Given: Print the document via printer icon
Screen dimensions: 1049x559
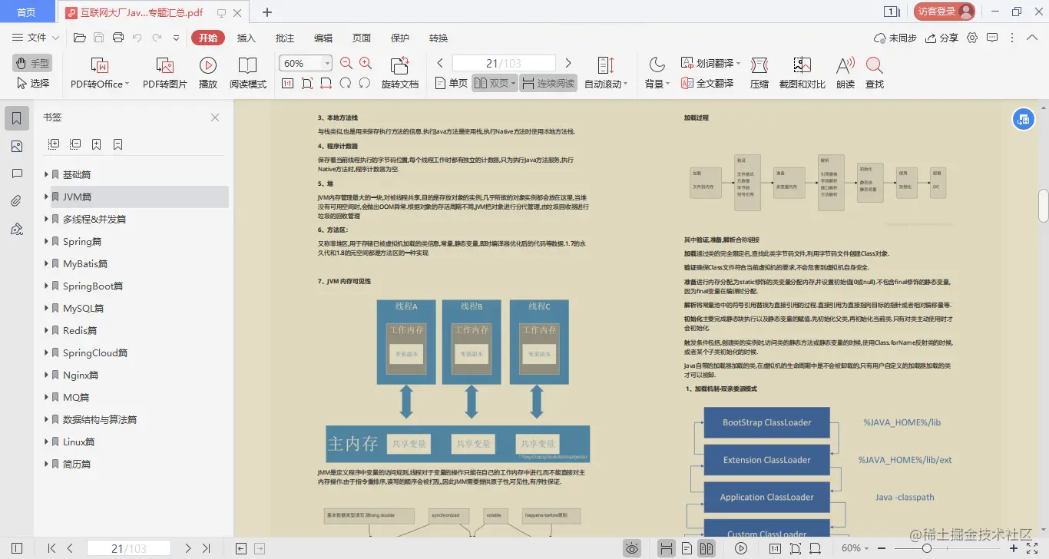Looking at the screenshot, I should (118, 38).
